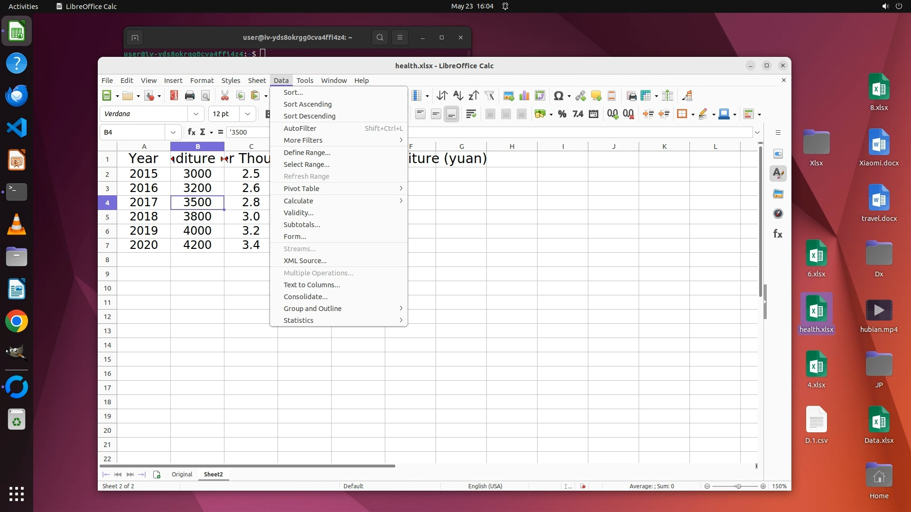Click the Cut scissors icon
Image resolution: width=911 pixels, height=512 pixels.
225,96
